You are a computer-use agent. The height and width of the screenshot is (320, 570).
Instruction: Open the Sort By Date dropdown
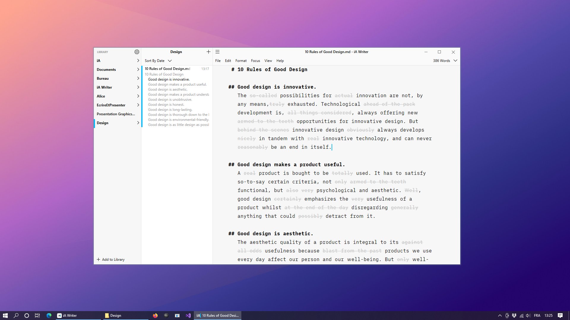coord(158,61)
